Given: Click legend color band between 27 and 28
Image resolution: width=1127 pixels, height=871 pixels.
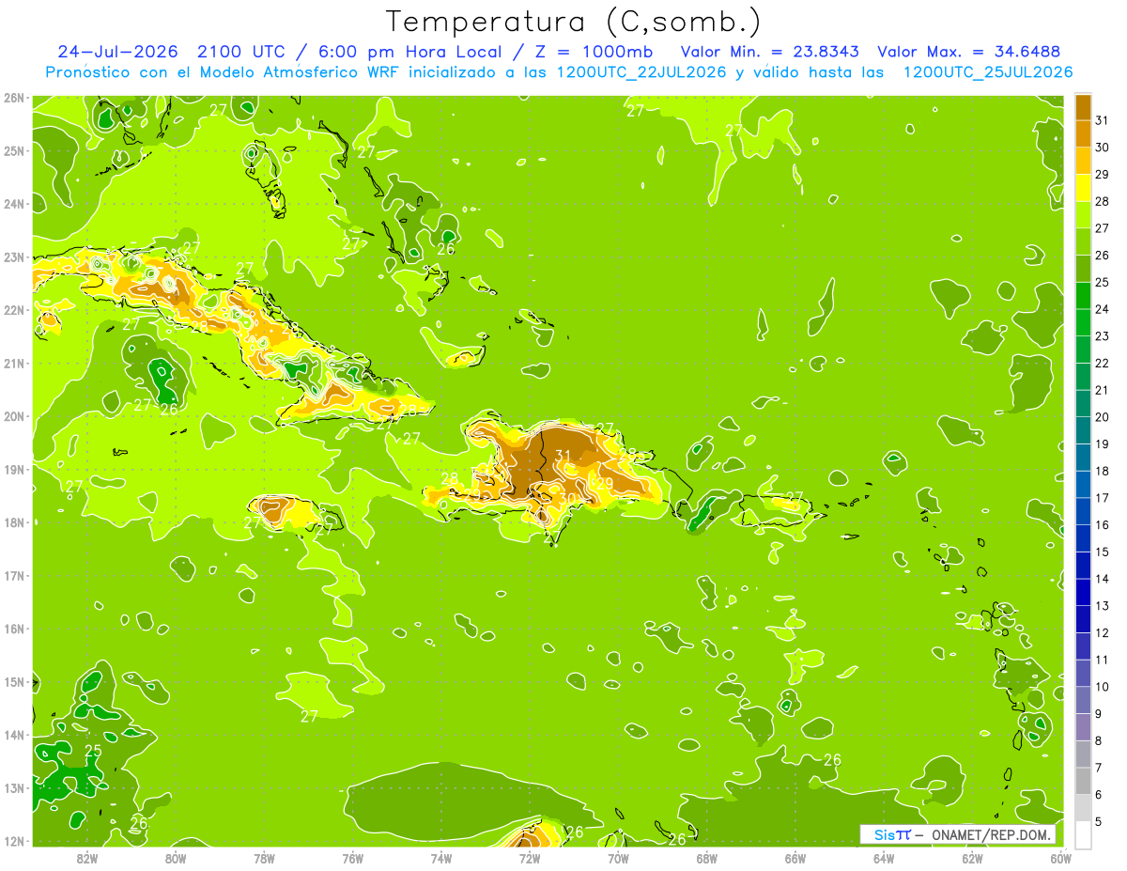Looking at the screenshot, I should tap(1083, 214).
